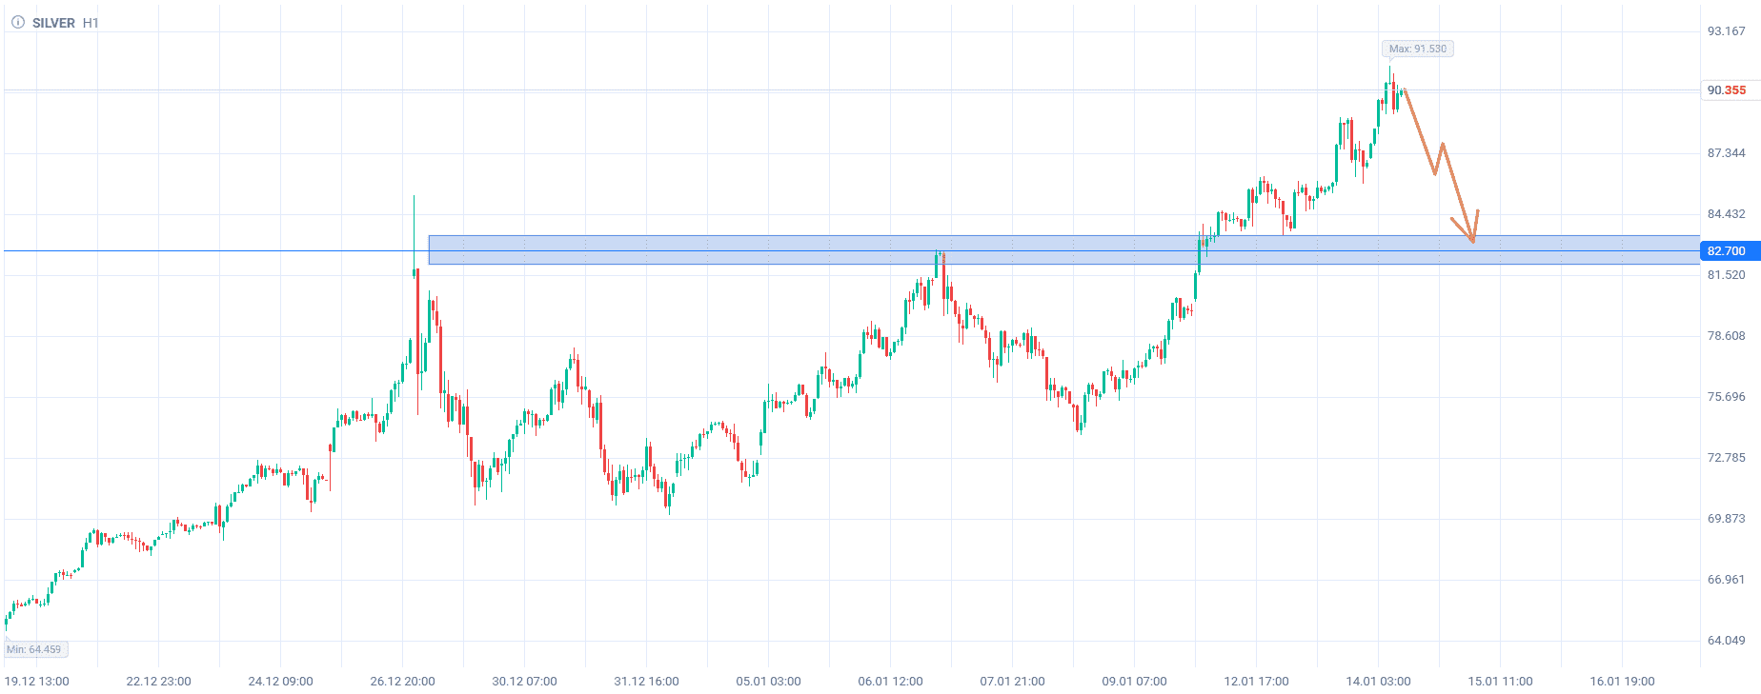
Task: Select the current price label 90.355
Action: 1727,90
